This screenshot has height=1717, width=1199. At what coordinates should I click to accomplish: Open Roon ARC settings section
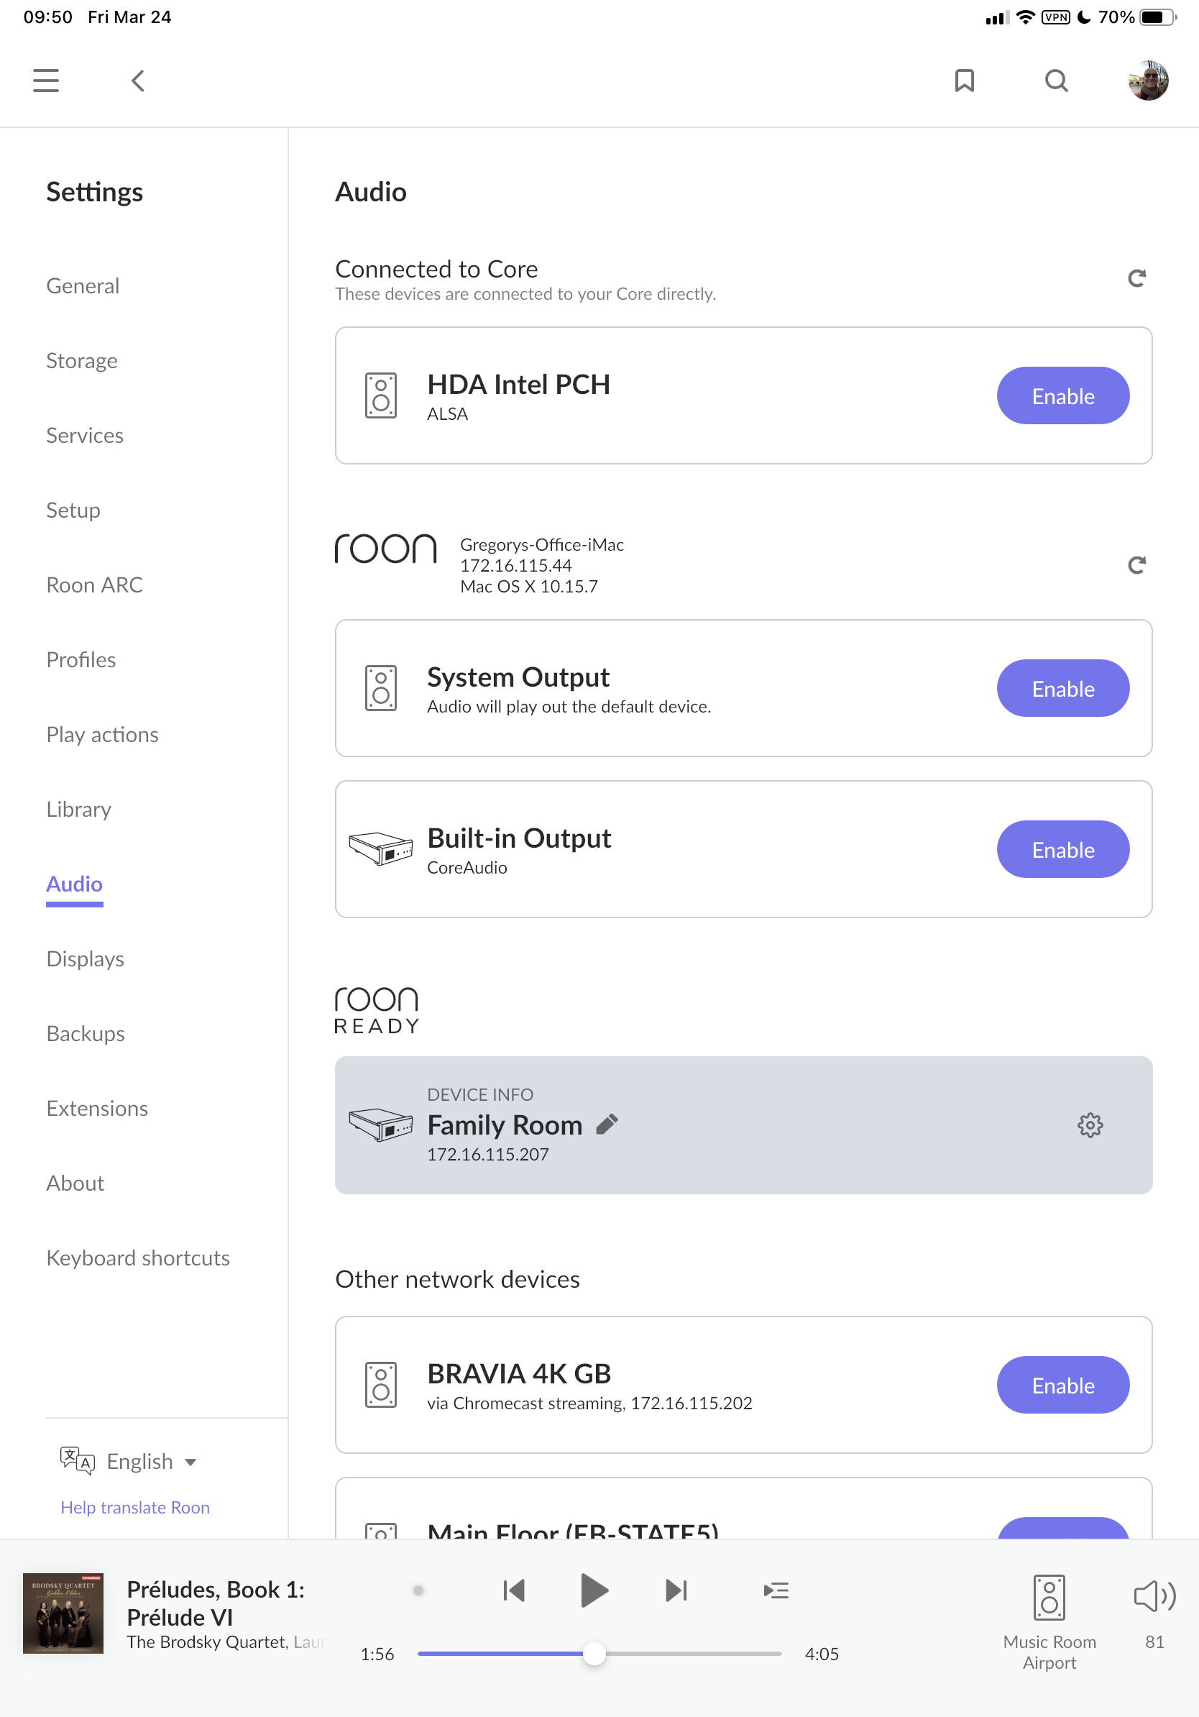pos(94,585)
